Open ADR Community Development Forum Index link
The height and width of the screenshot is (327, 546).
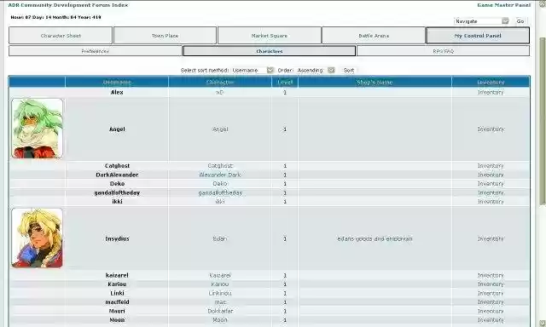click(x=68, y=5)
